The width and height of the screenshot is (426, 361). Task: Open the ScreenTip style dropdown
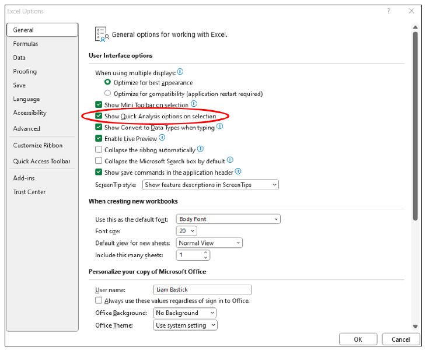pos(211,185)
